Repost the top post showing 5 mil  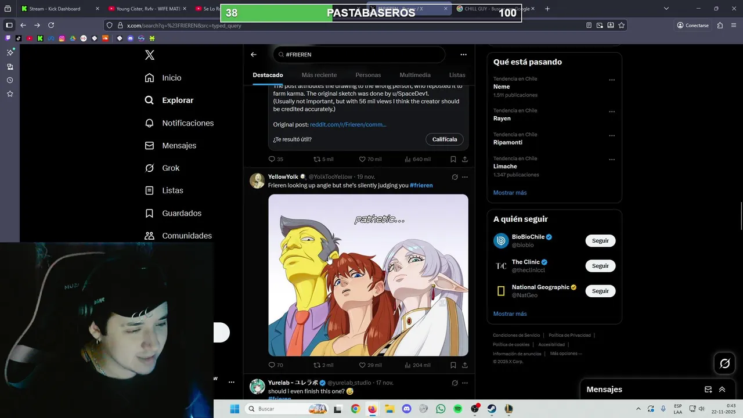click(323, 159)
